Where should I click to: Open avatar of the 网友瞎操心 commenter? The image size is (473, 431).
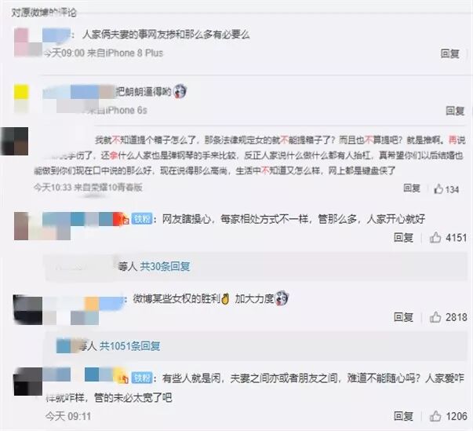coord(21,226)
